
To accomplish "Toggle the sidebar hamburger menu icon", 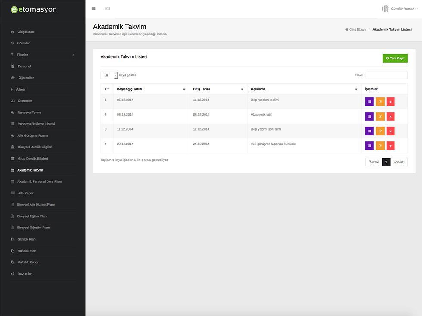I will pos(94,9).
